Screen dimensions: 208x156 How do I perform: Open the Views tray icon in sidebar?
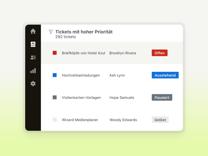point(33,44)
